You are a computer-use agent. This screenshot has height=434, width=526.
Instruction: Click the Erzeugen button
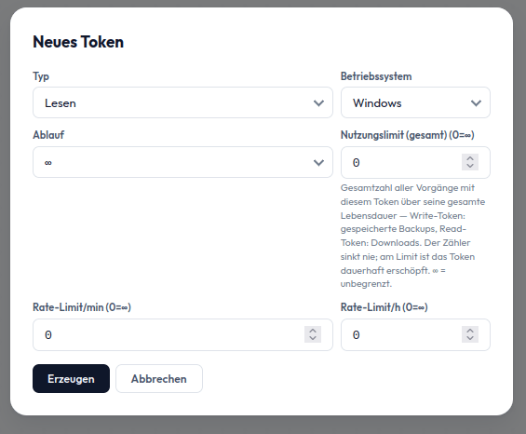coord(71,379)
